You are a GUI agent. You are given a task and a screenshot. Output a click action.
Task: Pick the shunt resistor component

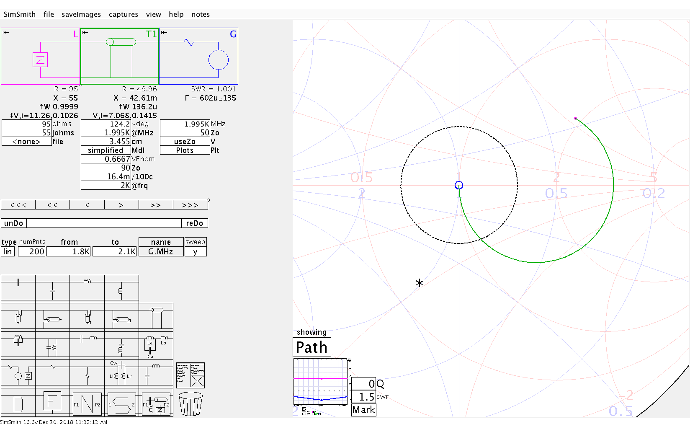pos(87,373)
